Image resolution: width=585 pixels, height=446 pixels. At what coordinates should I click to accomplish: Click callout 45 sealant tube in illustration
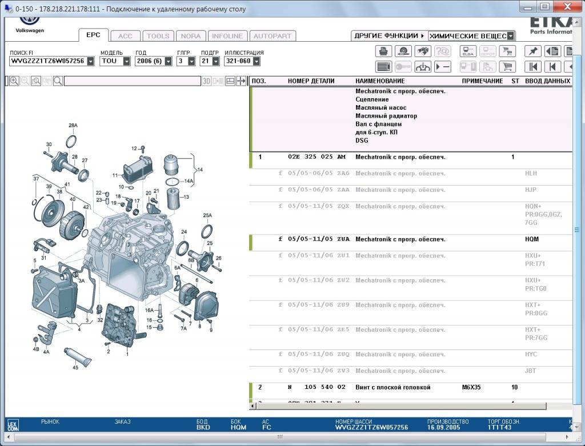(x=76, y=367)
